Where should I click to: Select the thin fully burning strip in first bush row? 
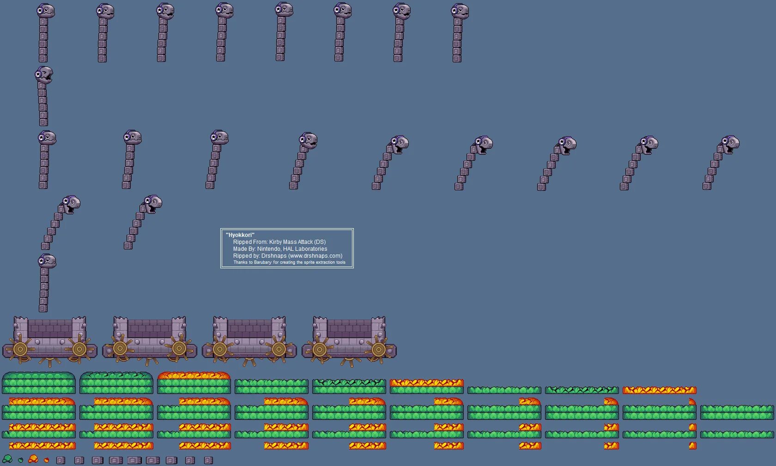pyautogui.click(x=660, y=390)
